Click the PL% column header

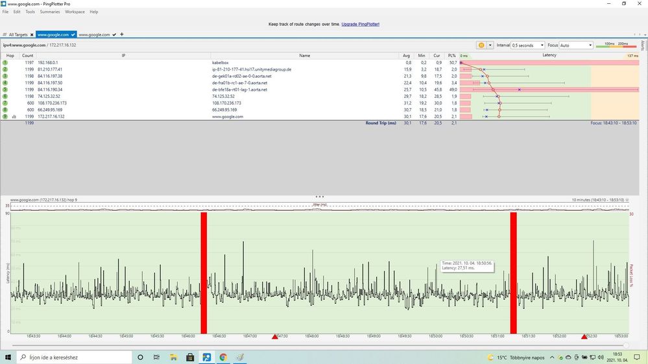[x=451, y=55]
